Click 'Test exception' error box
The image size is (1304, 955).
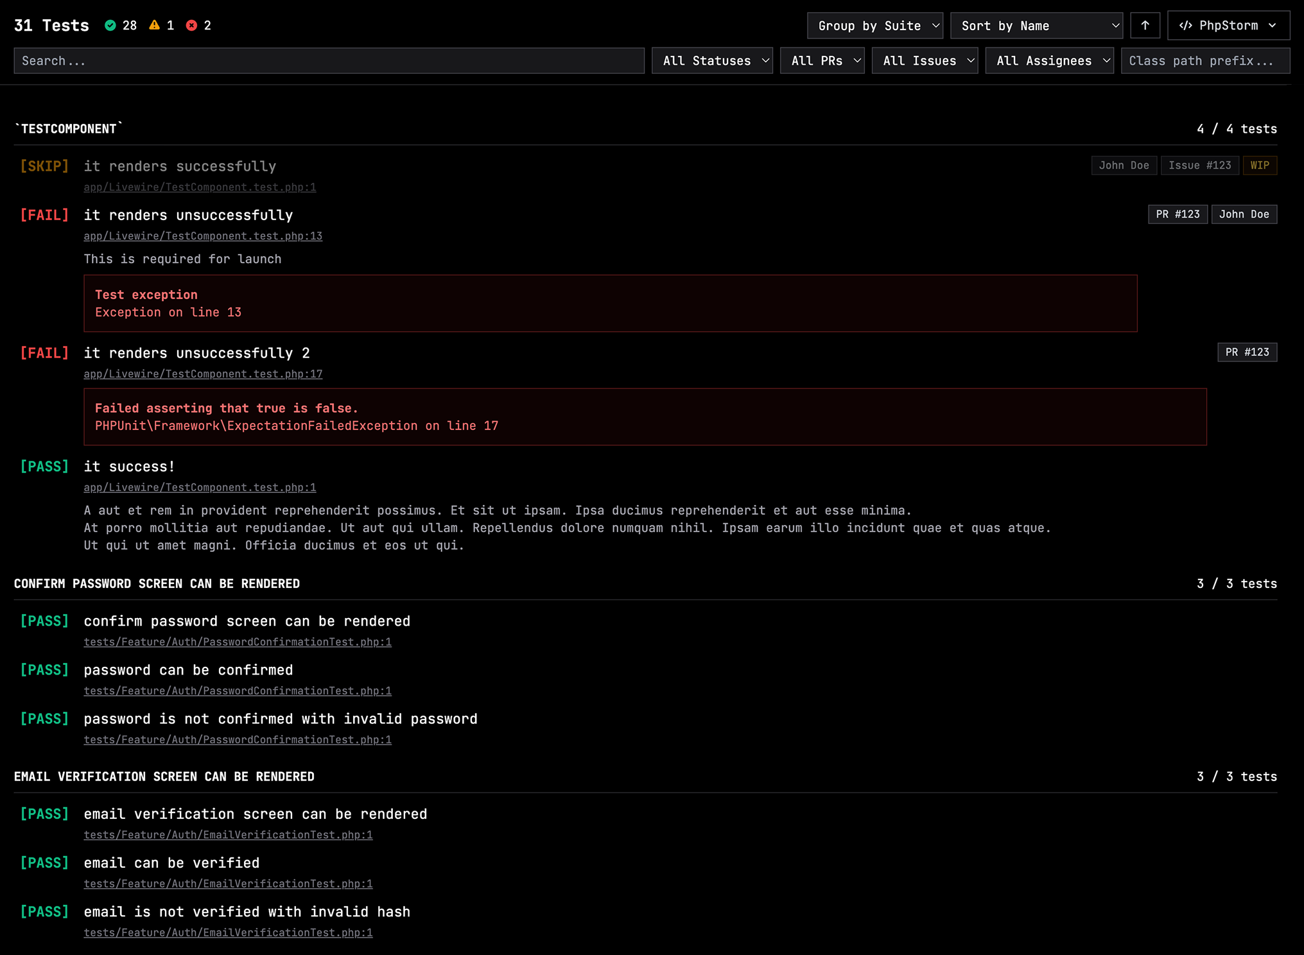(610, 304)
